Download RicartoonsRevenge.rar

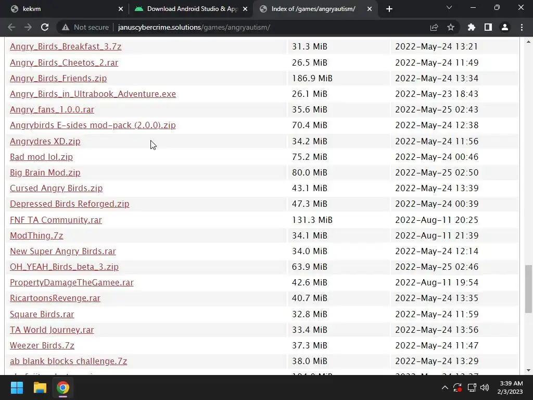pyautogui.click(x=55, y=298)
